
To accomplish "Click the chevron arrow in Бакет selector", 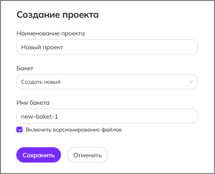I will (191, 82).
